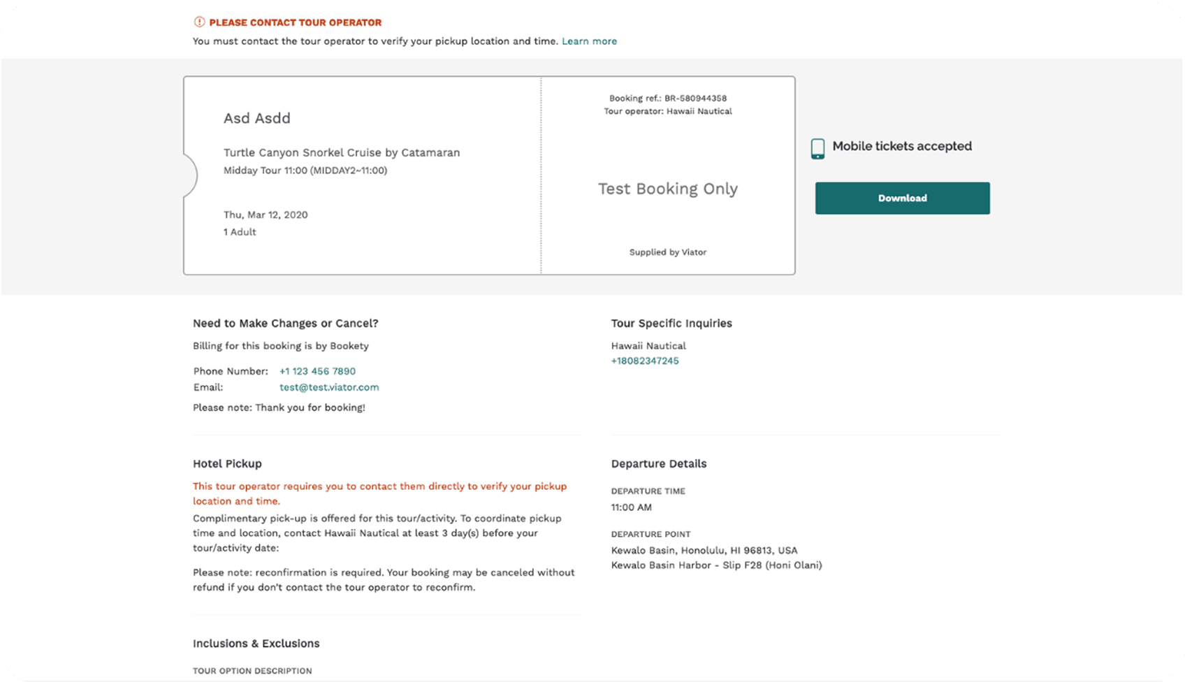Click the Departure Details heading
This screenshot has width=1185, height=682.
click(659, 464)
